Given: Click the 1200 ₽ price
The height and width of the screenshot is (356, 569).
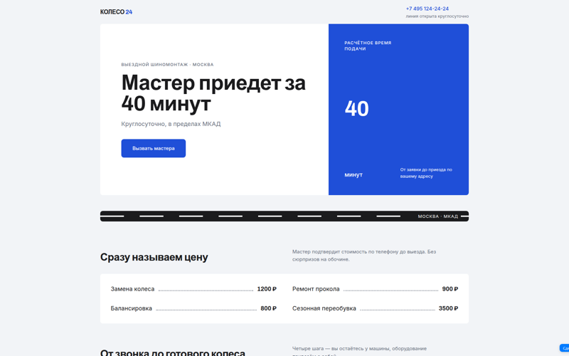Looking at the screenshot, I should click(x=267, y=289).
